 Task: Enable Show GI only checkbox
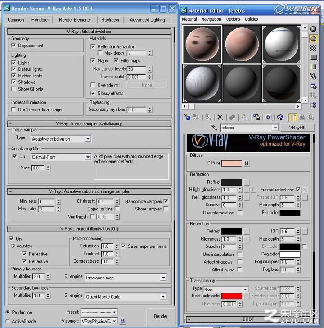coord(13,89)
